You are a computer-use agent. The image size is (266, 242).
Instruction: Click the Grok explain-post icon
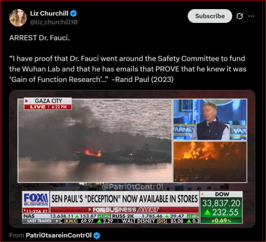(x=239, y=16)
